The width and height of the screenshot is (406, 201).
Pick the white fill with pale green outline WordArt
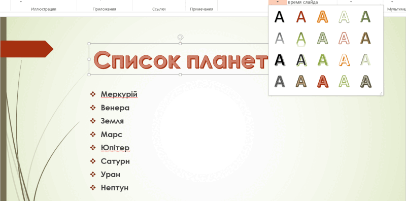344,17
